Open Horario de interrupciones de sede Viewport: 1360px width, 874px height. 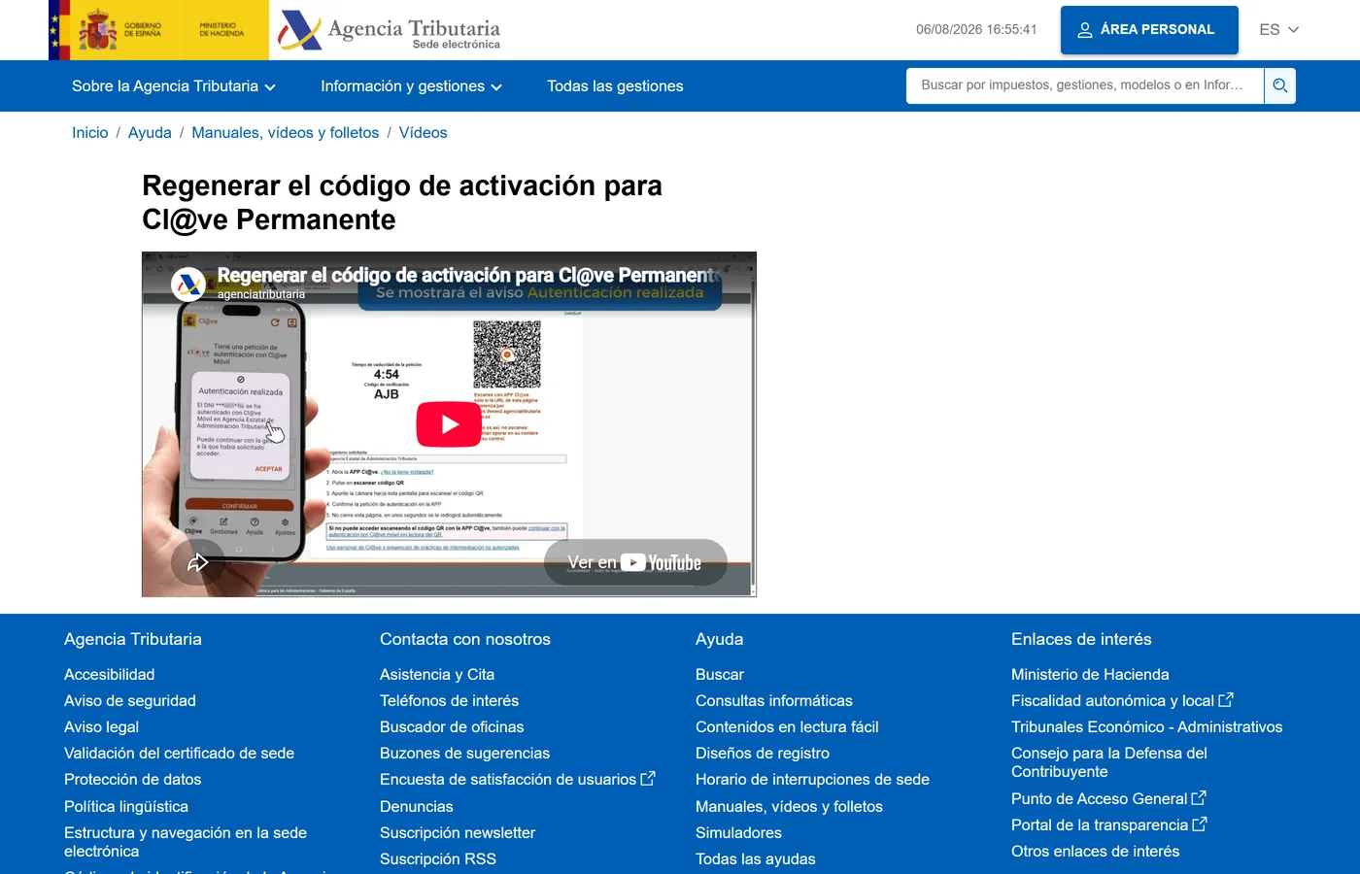click(813, 779)
